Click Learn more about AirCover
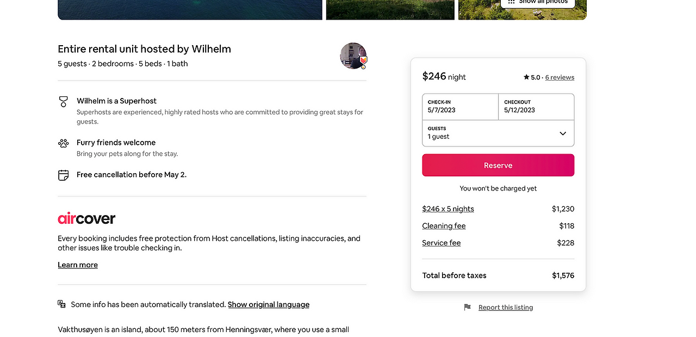 78,265
